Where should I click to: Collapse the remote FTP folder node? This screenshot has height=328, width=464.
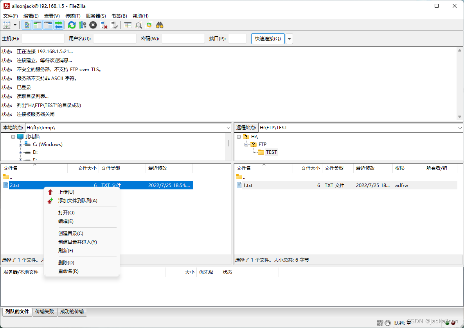(246, 144)
